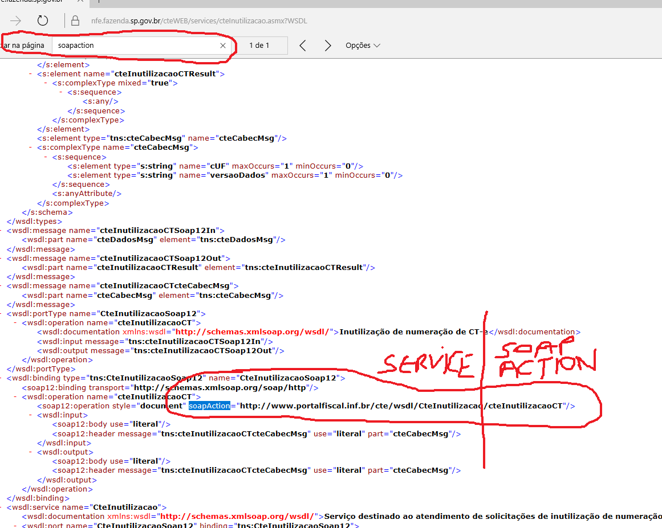The width and height of the screenshot is (662, 528).
Task: Reload the page with refresh icon
Action: (x=43, y=21)
